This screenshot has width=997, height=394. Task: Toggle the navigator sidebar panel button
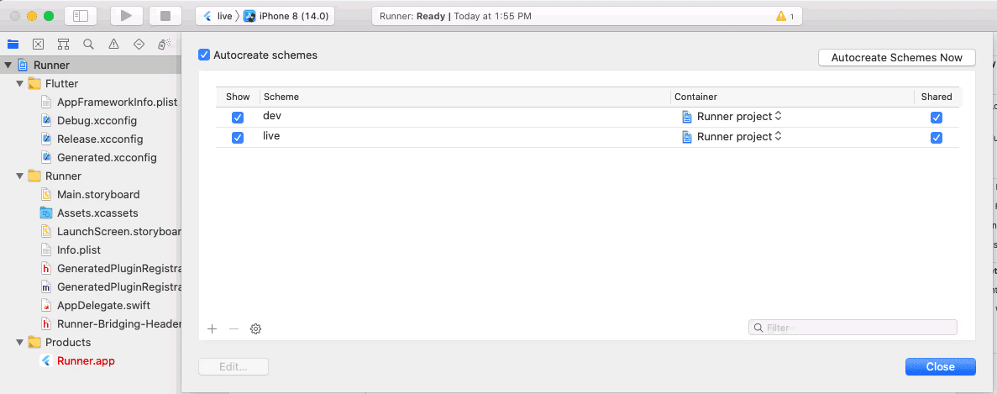(x=81, y=16)
